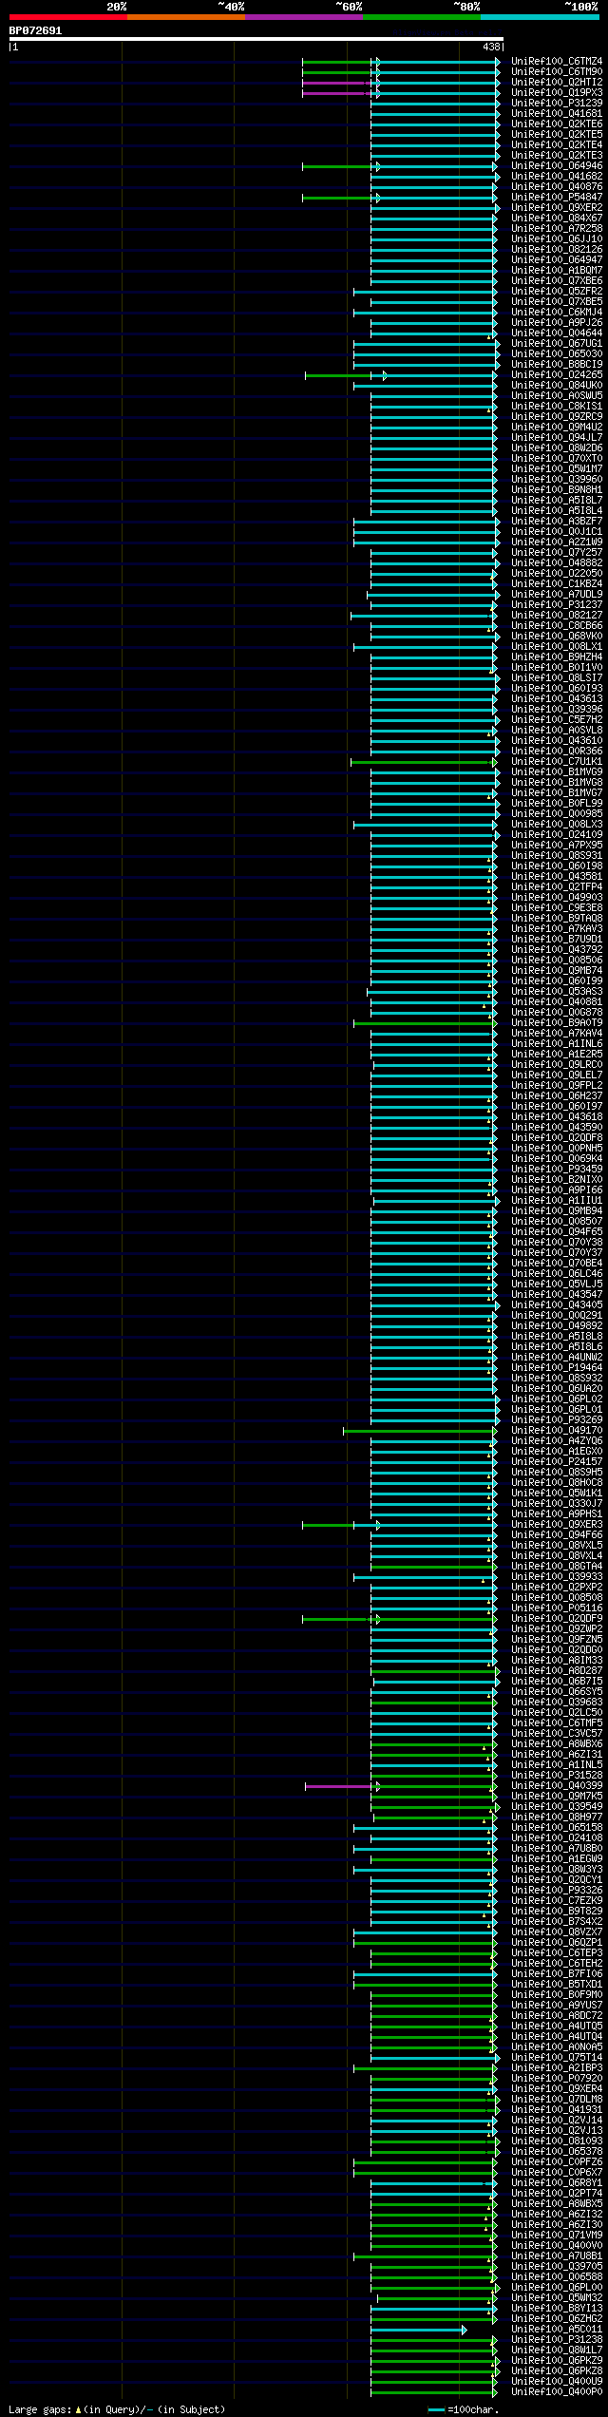The width and height of the screenshot is (608, 2417).
Task: Click the orange ~40% identity legend bar
Action: (x=185, y=17)
